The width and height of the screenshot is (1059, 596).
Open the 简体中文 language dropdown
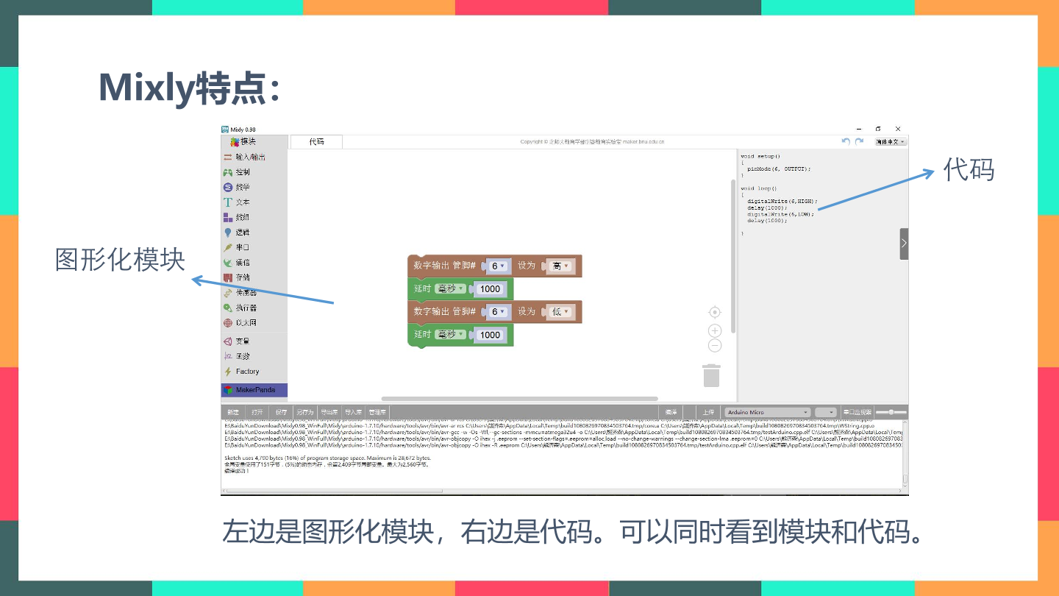click(891, 141)
